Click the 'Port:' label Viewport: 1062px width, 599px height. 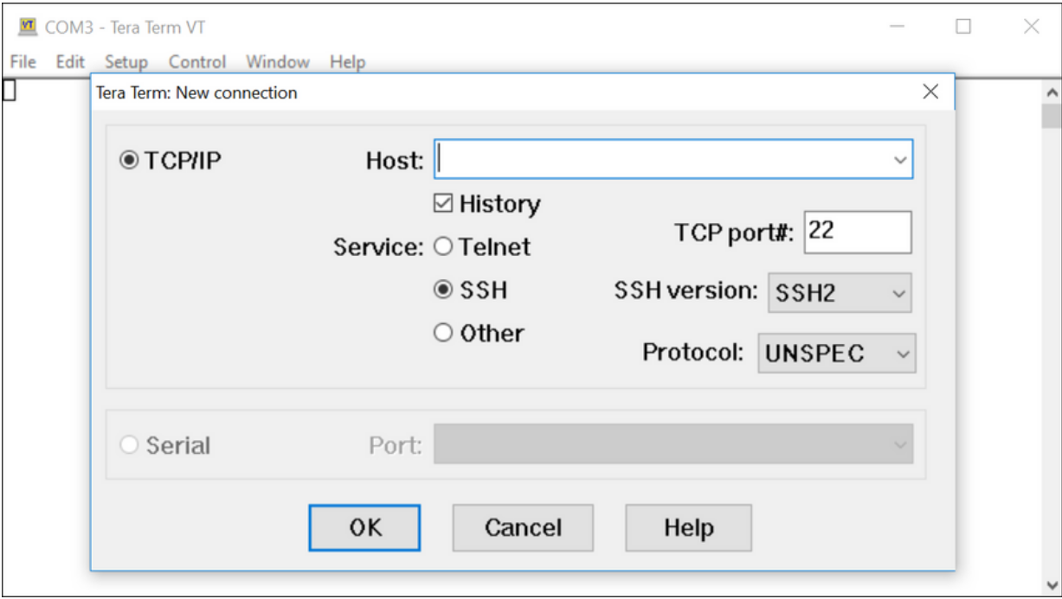click(396, 446)
